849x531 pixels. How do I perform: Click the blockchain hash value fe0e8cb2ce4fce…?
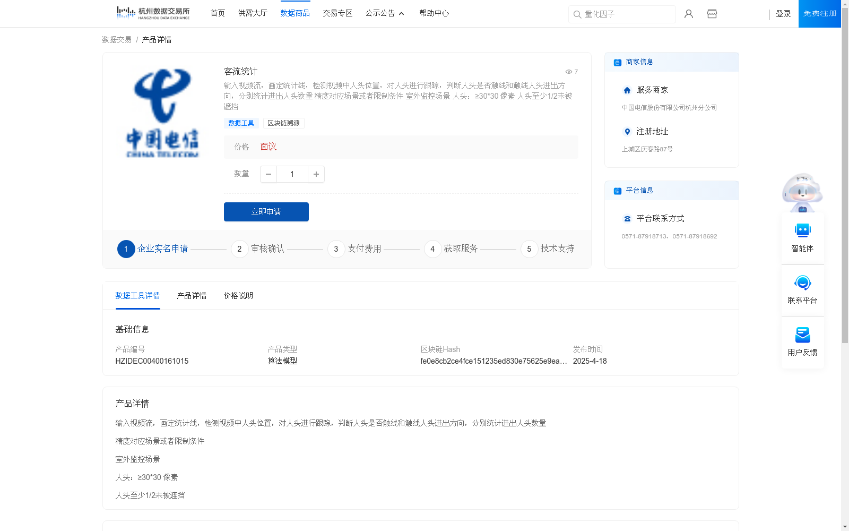493,361
